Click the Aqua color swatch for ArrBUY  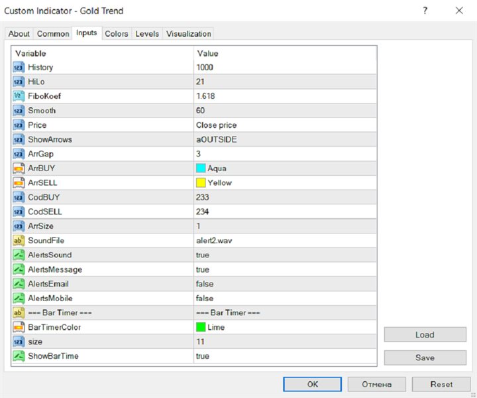point(201,168)
